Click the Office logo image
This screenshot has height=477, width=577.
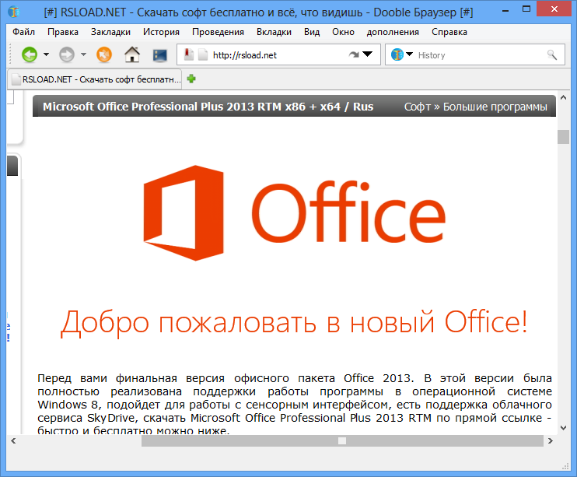pyautogui.click(x=295, y=212)
